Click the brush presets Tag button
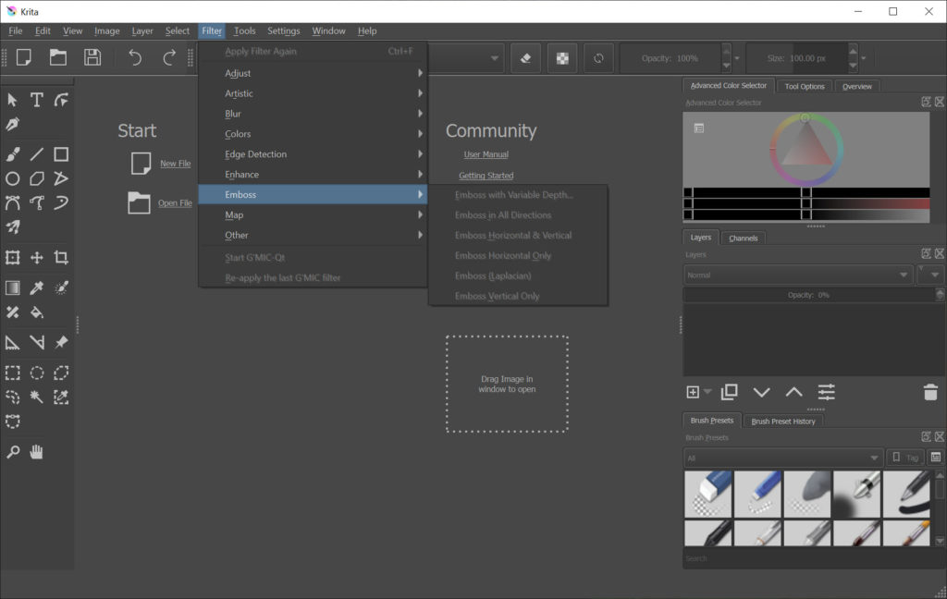This screenshot has height=599, width=947. [x=904, y=458]
